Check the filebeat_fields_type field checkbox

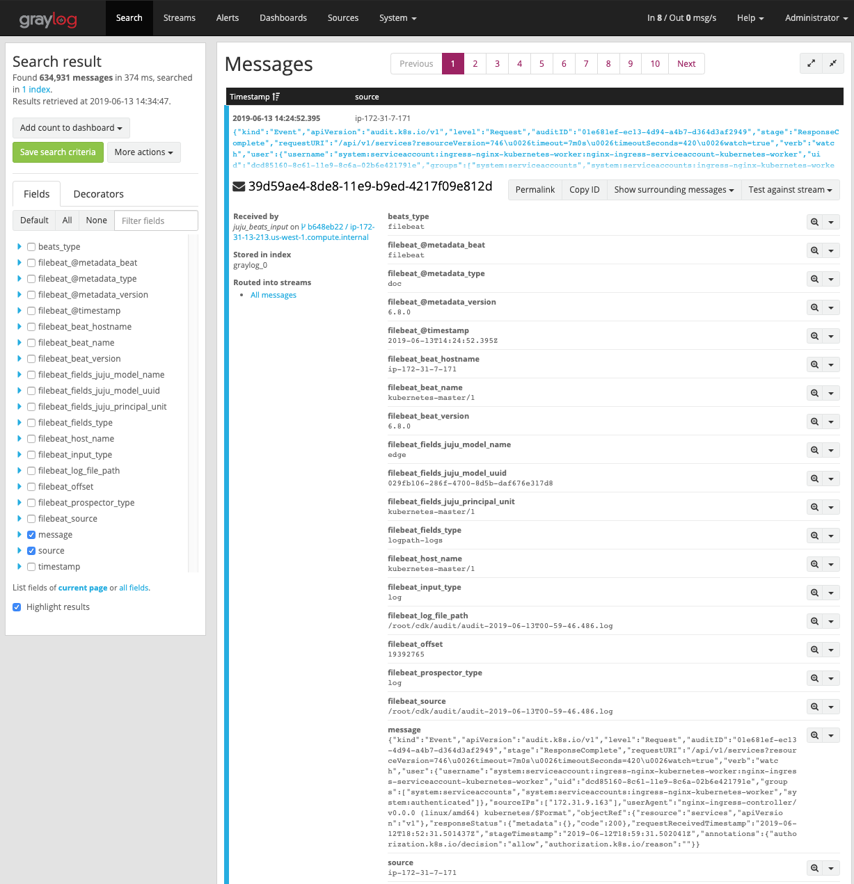point(31,423)
